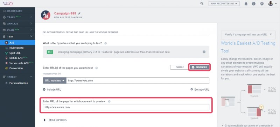Click World's Easiest A/B Testing Tool heading

coord(248,47)
